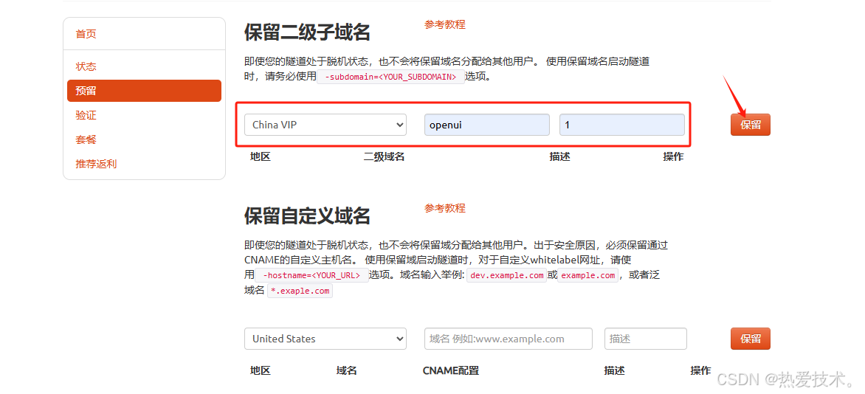Click the 域名 header in custom domain table
The width and height of the screenshot is (865, 394).
point(346,371)
